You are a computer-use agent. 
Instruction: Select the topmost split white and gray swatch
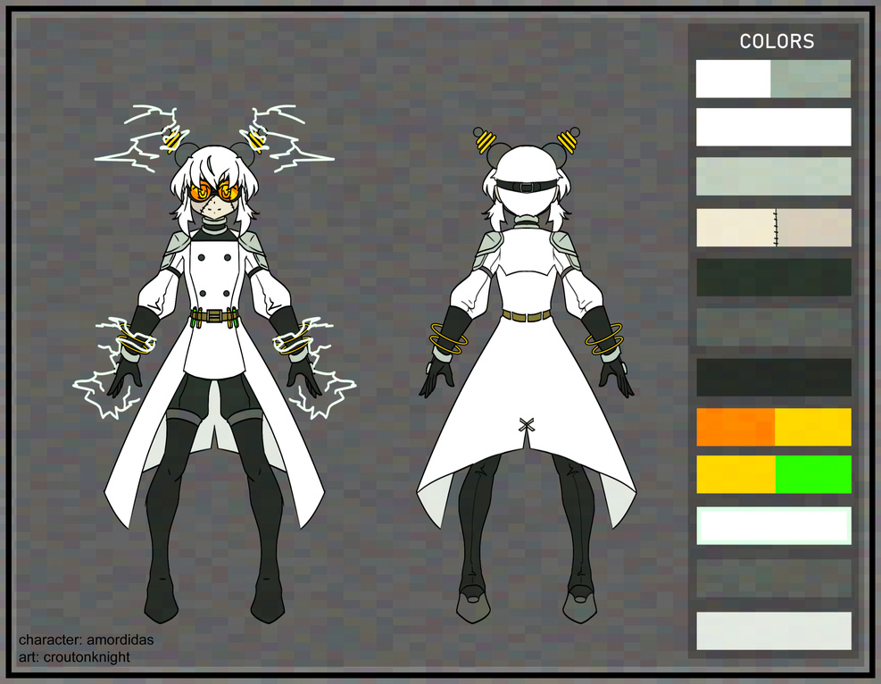(x=773, y=79)
